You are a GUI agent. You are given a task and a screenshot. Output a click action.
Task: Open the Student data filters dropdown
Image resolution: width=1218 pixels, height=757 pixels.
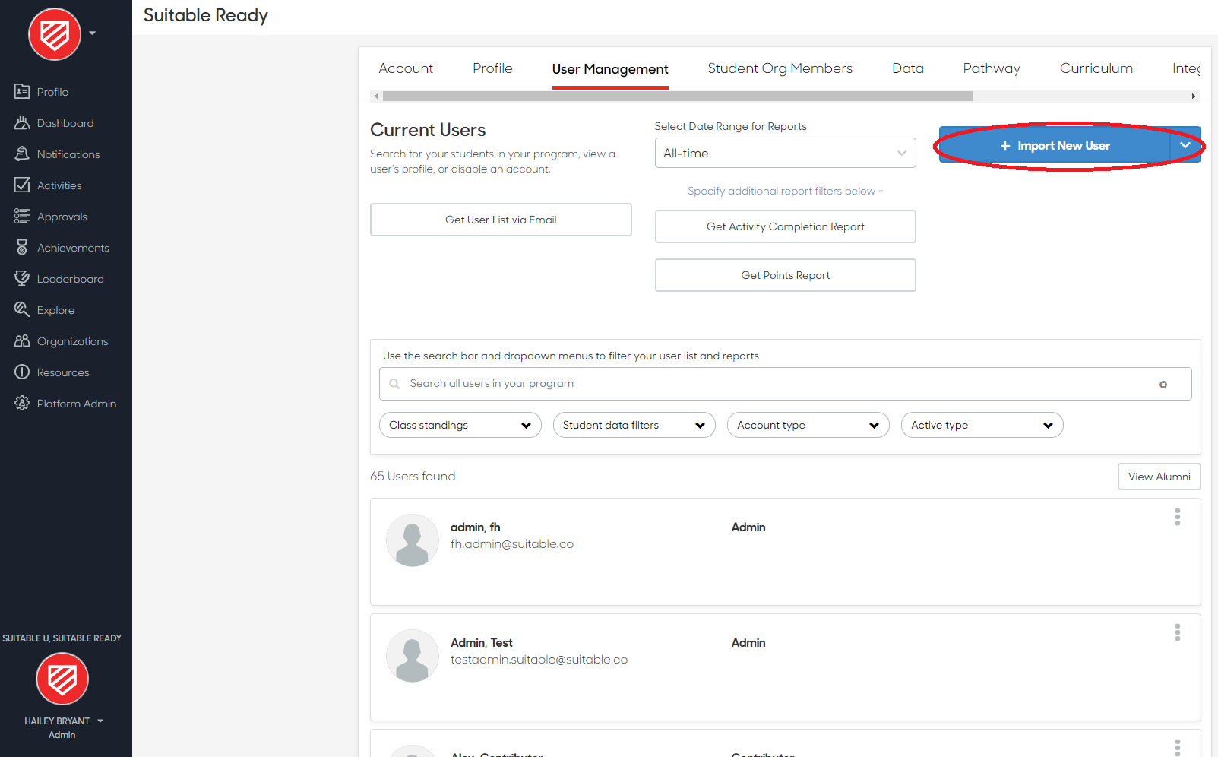click(634, 425)
